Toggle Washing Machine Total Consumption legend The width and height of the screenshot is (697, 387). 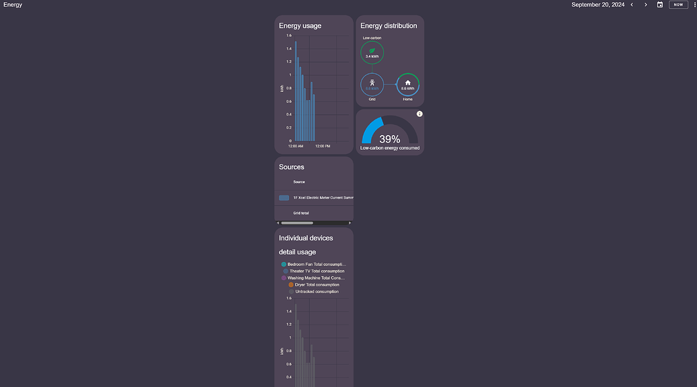[x=313, y=278]
